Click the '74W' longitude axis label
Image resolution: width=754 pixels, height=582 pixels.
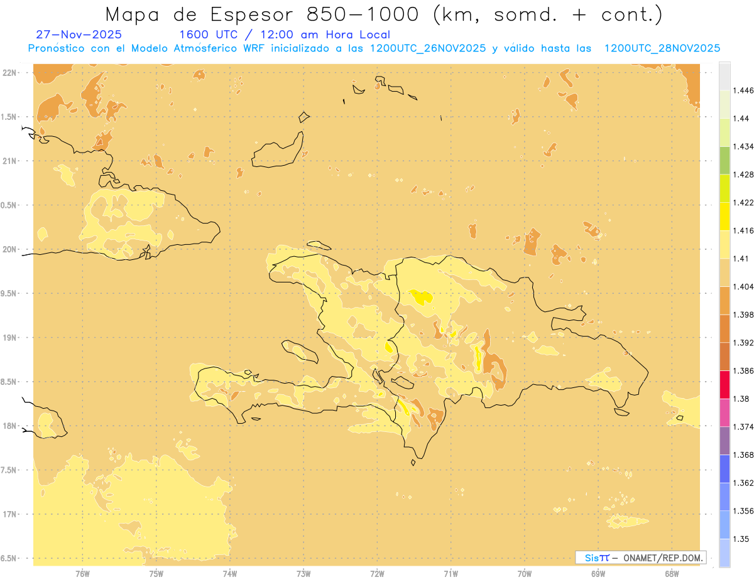pos(230,573)
